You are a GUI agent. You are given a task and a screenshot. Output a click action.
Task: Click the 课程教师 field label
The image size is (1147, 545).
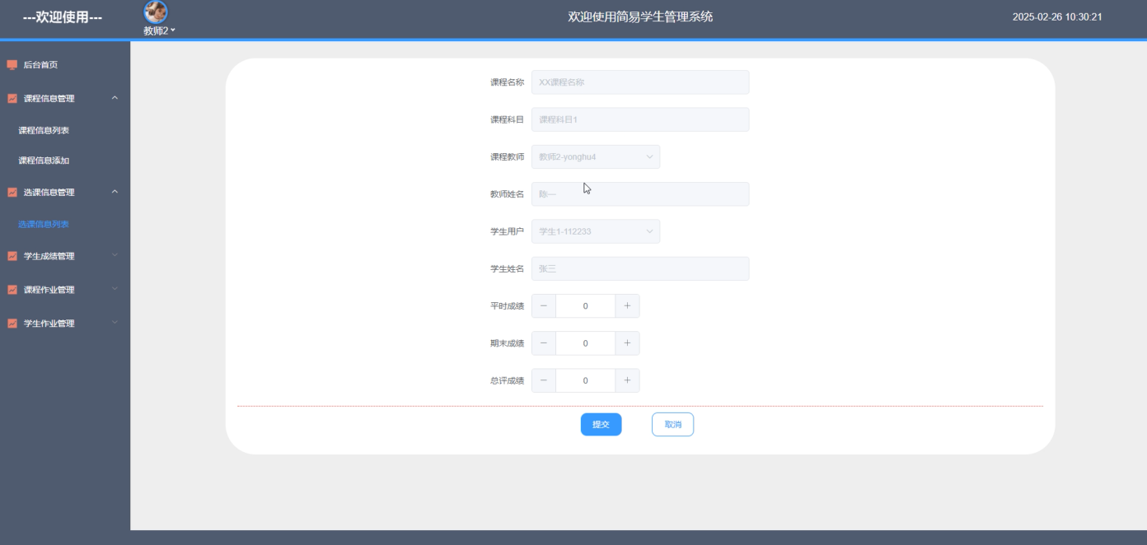click(x=507, y=157)
